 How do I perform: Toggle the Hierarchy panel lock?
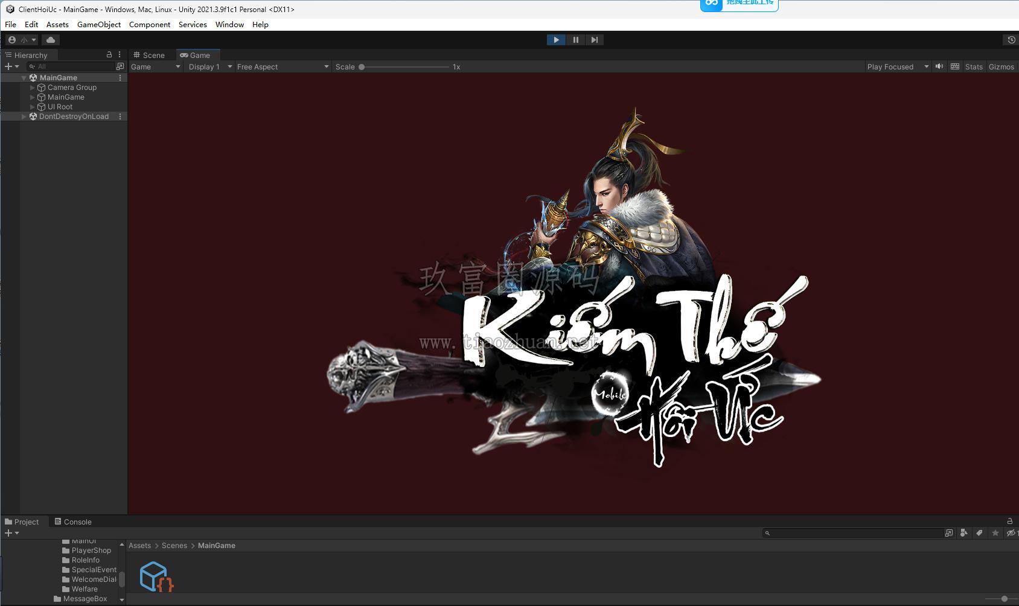109,54
